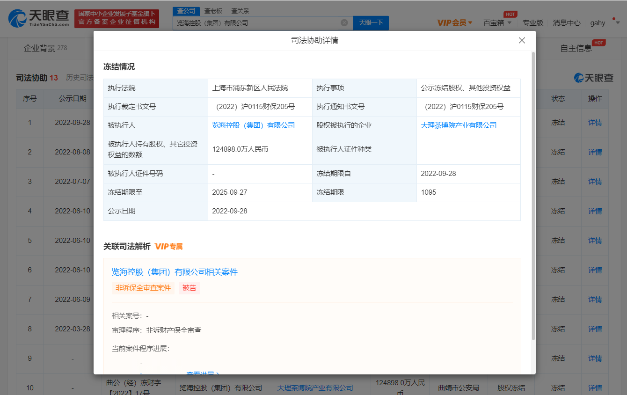The height and width of the screenshot is (395, 627).
Task: Click 大理茶博院产业有限公司 link in table row 10
Action: pos(315,388)
